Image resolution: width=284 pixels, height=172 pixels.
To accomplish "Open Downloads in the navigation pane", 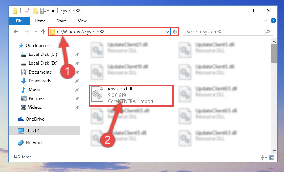I will click(40, 81).
